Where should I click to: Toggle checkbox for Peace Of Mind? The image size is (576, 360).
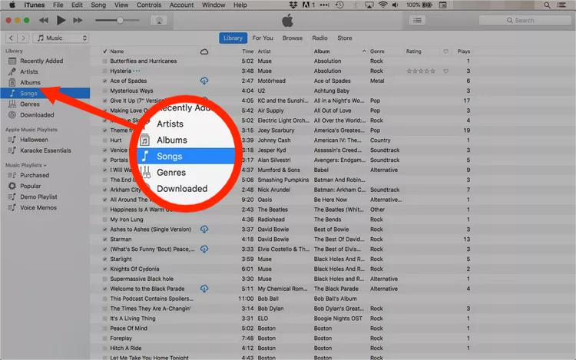point(104,329)
